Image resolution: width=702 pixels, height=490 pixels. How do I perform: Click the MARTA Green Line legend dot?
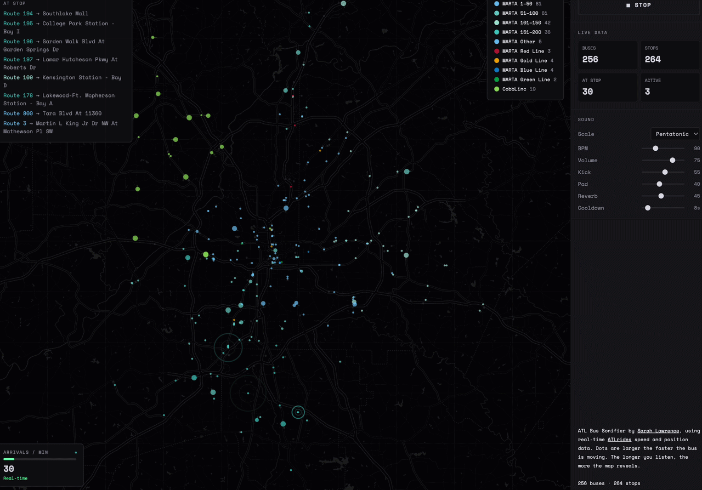tap(496, 79)
